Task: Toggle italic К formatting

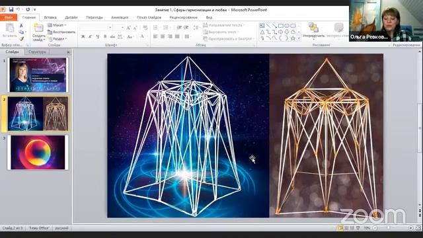Action: click(x=91, y=36)
